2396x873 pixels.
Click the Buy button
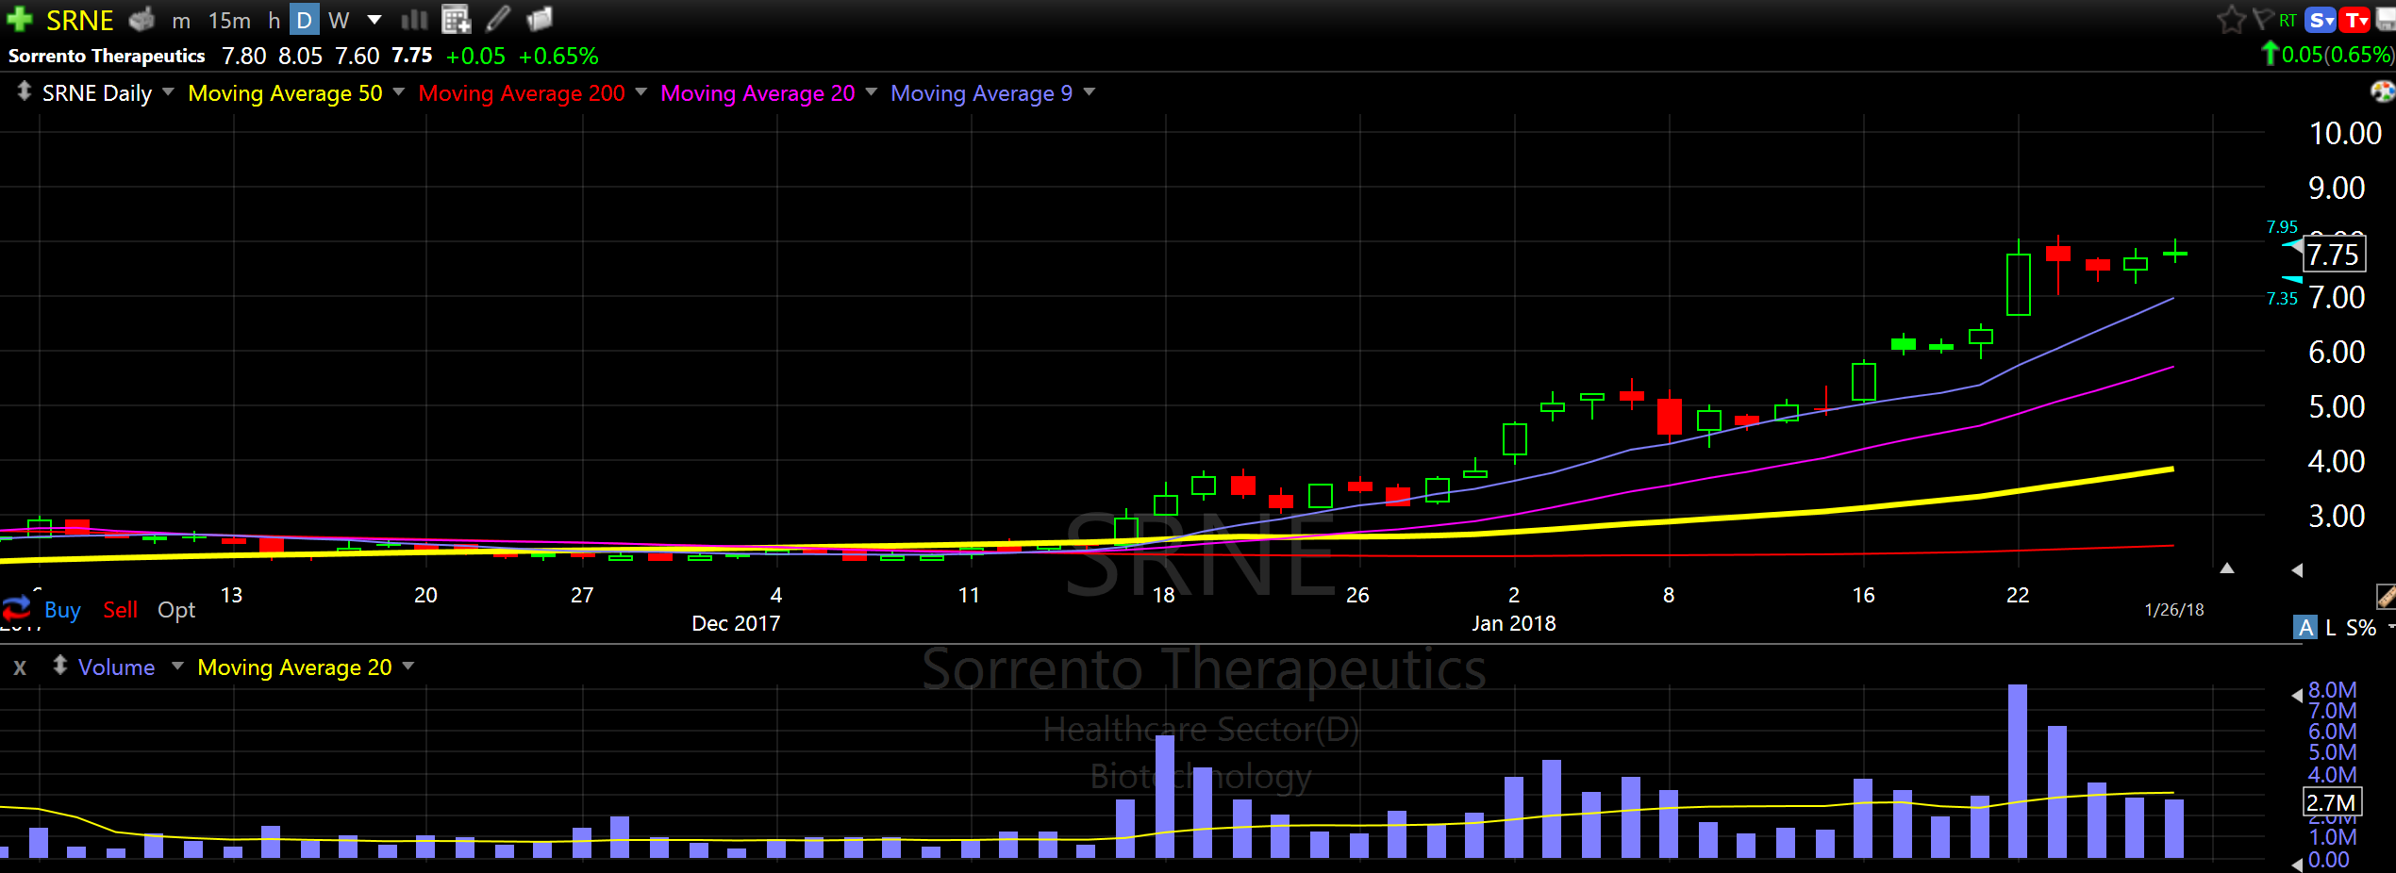[x=62, y=610]
